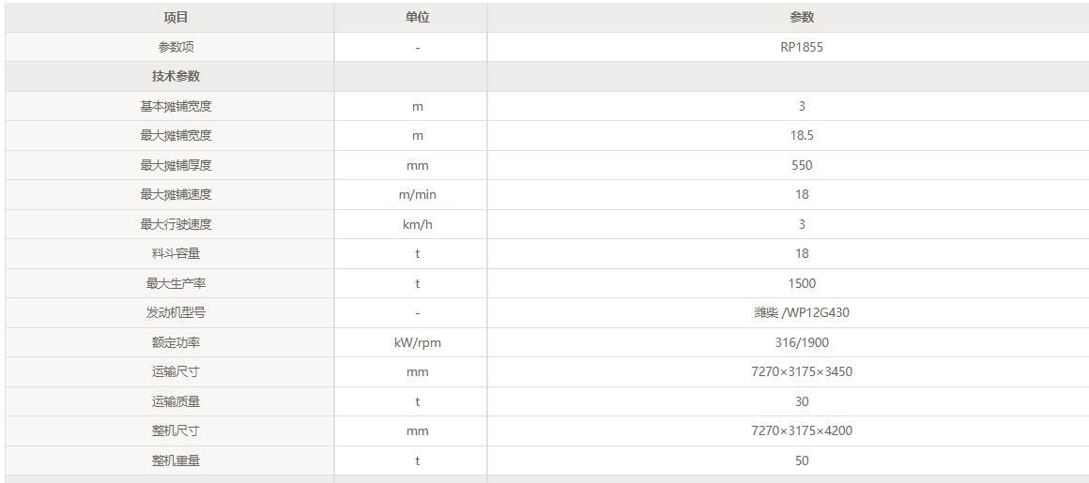This screenshot has width=1089, height=483.
Task: Select the km/h unit cell
Action: click(x=417, y=224)
